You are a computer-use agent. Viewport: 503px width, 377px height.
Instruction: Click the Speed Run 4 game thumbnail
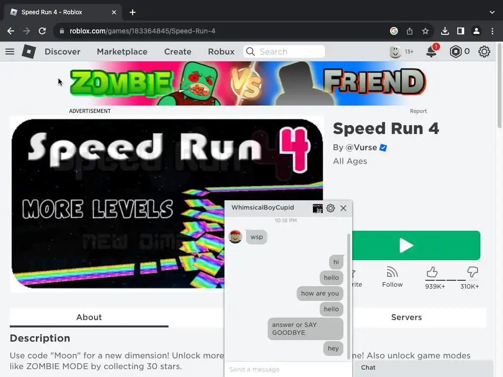[x=167, y=204]
